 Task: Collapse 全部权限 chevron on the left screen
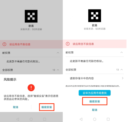58,70
